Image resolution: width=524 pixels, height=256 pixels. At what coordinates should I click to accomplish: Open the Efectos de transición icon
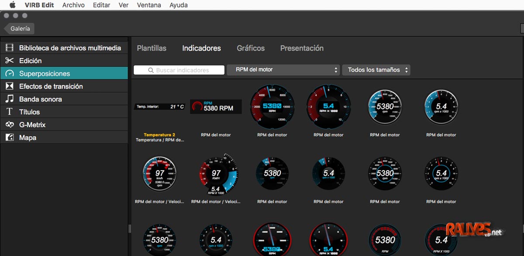point(10,86)
